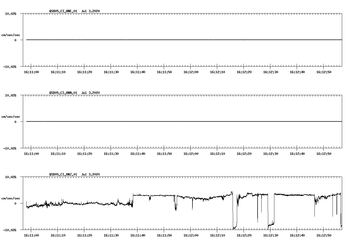The width and height of the screenshot is (361, 245).
Task: Click the QSD05_CI_HNE_01 Jul 3,2020 title
Action: tap(74, 11)
